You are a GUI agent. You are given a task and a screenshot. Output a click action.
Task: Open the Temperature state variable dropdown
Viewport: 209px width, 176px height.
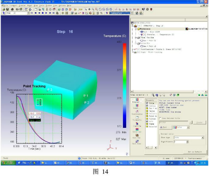pos(132,13)
